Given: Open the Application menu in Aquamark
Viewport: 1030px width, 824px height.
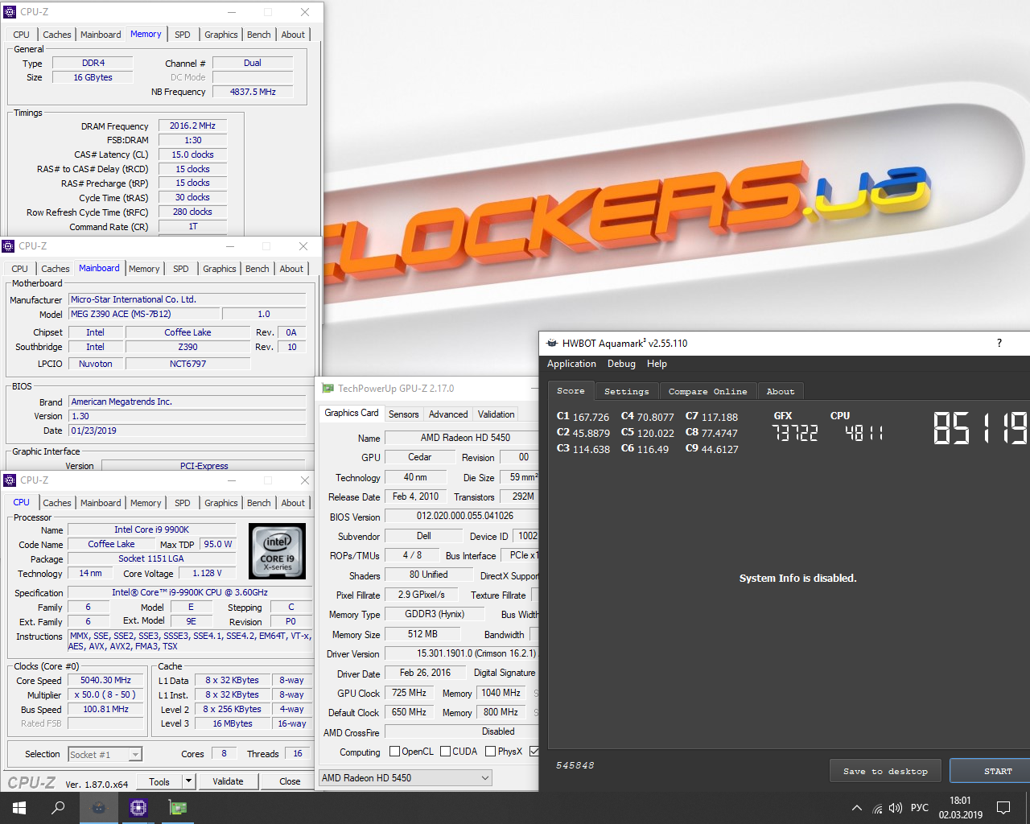Looking at the screenshot, I should [571, 364].
